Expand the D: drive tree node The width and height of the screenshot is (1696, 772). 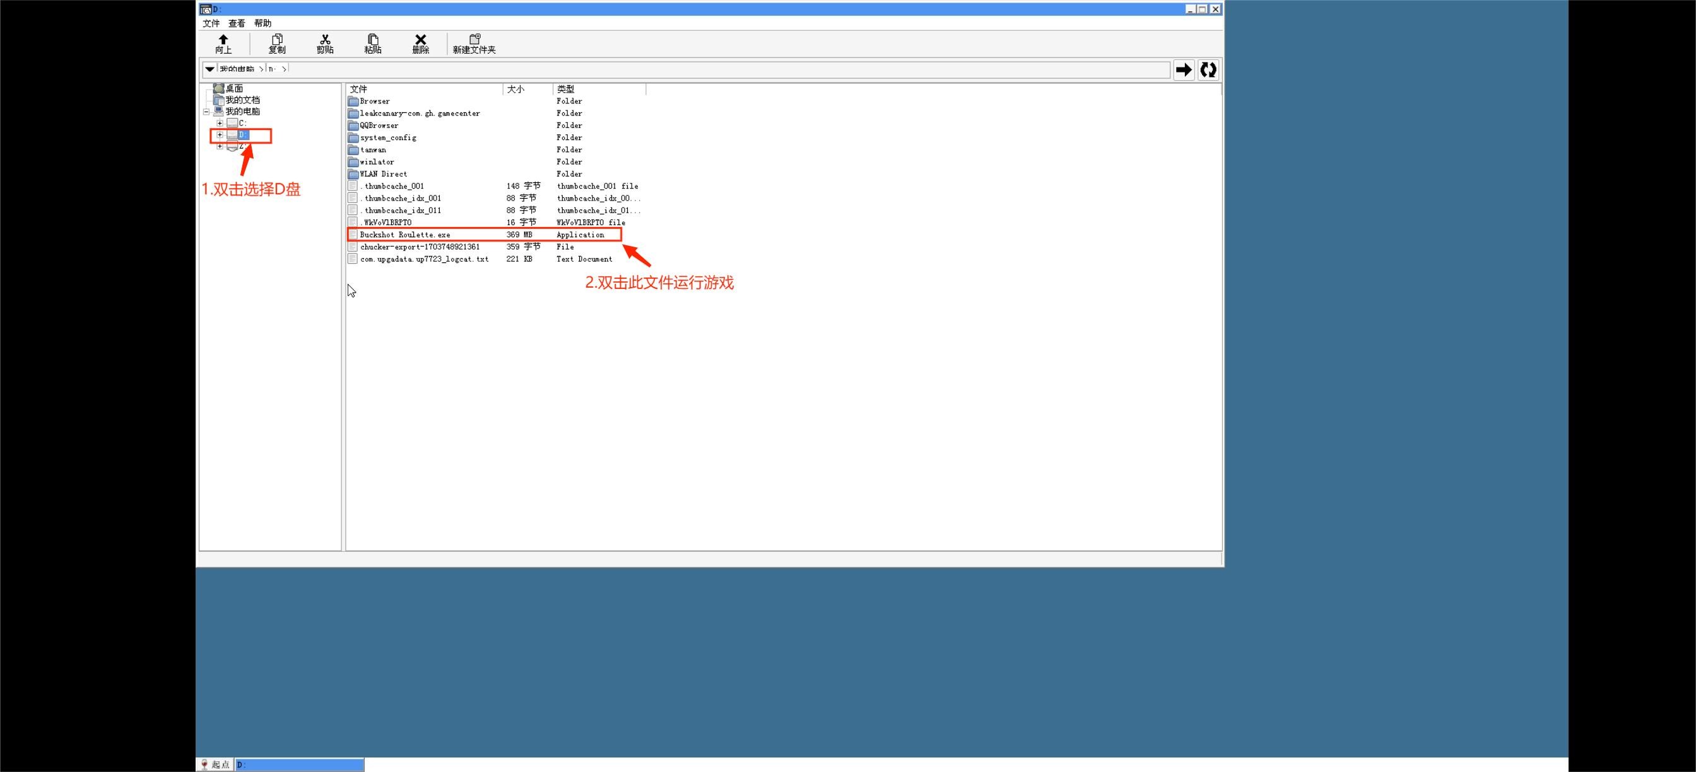pos(220,135)
